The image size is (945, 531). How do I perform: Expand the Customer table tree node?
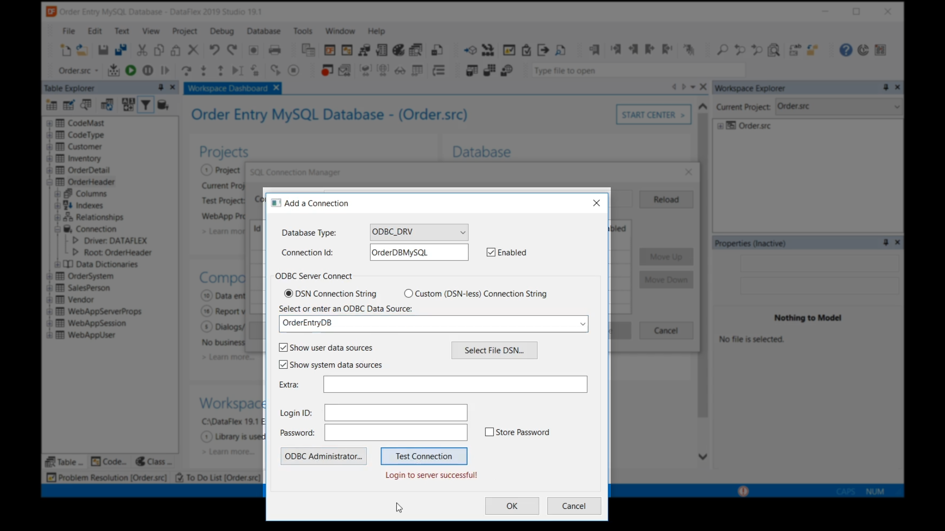pos(49,147)
